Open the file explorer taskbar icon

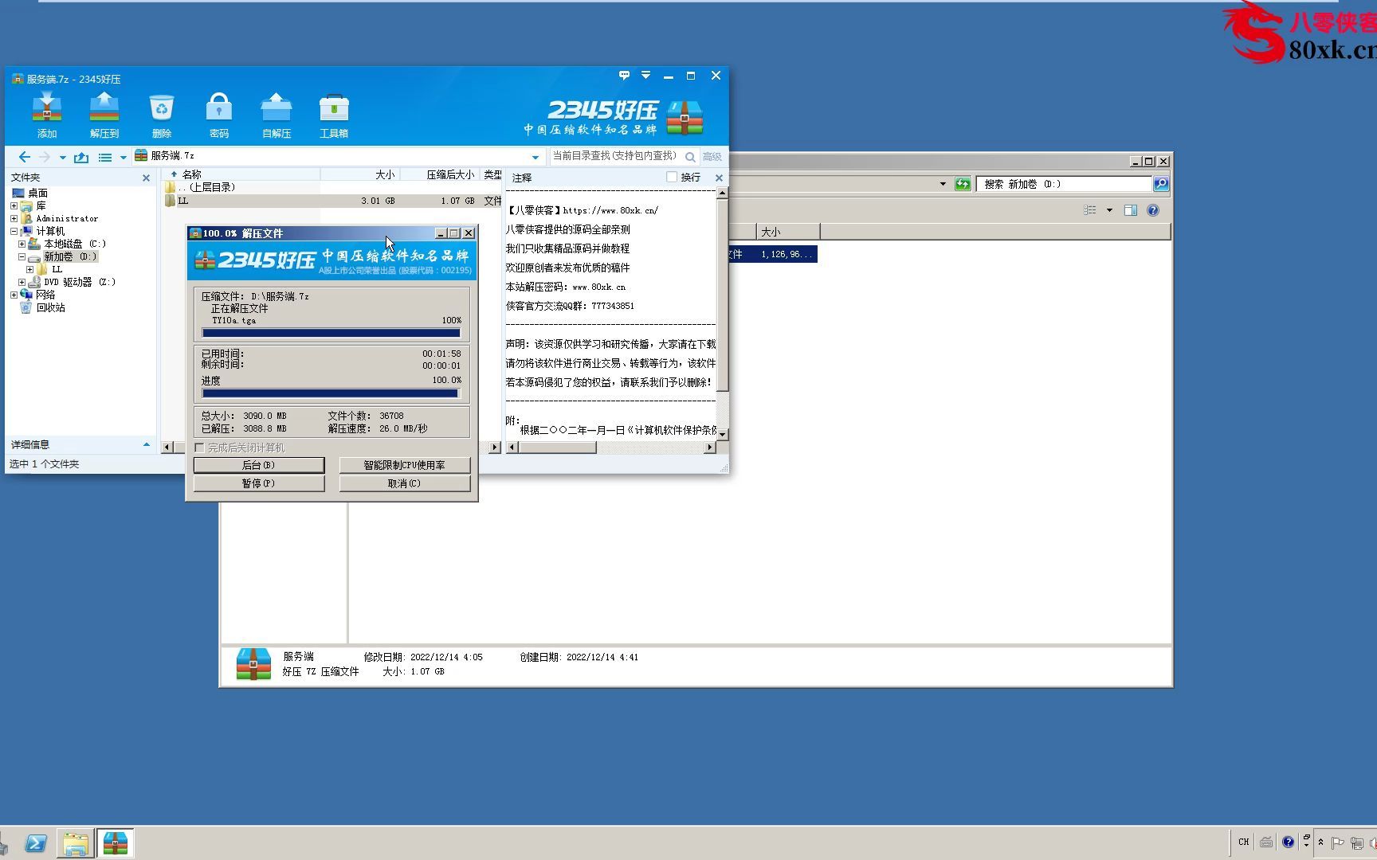click(x=76, y=843)
